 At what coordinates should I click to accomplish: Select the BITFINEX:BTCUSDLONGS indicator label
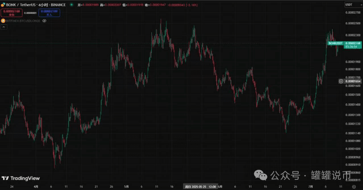pos(23,21)
